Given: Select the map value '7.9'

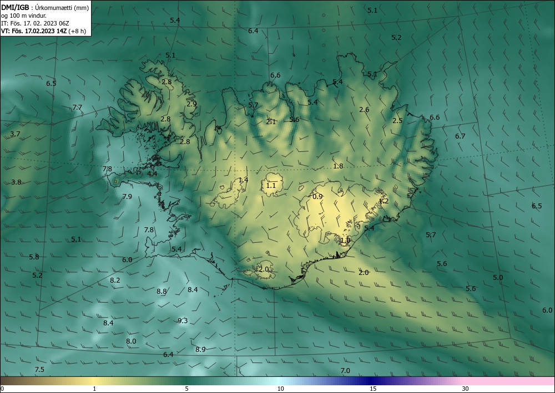Looking at the screenshot, I should (x=127, y=196).
